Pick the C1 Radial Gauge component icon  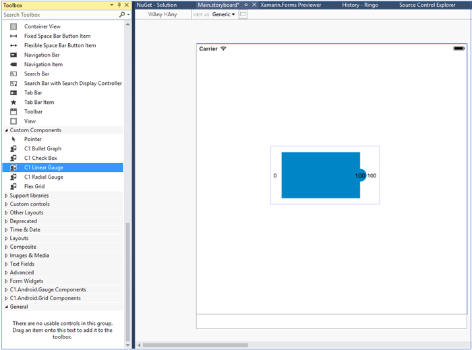(x=13, y=177)
